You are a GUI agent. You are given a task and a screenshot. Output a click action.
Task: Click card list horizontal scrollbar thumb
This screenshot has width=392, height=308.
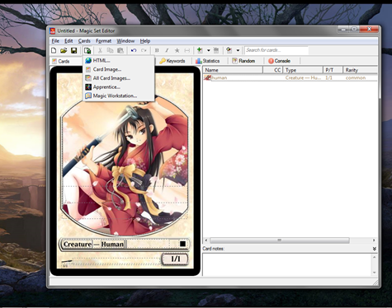coord(280,240)
